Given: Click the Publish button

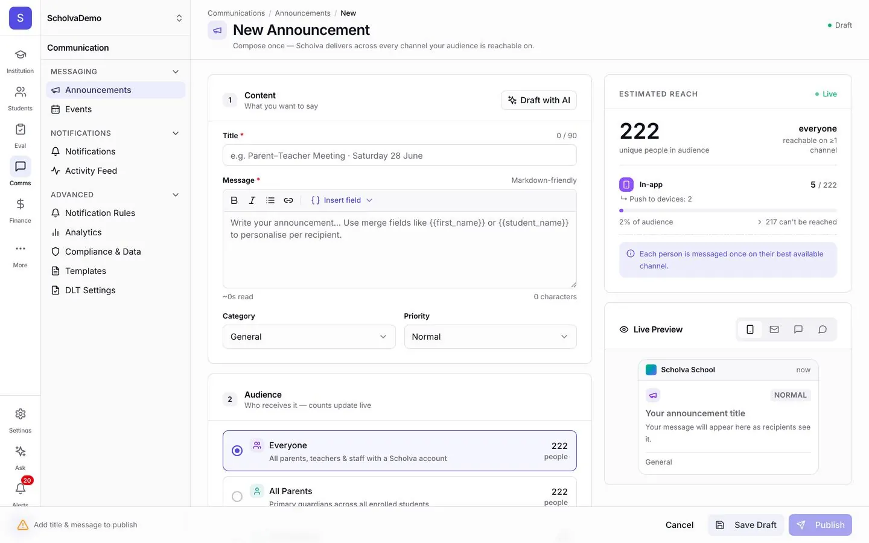Looking at the screenshot, I should (x=820, y=525).
